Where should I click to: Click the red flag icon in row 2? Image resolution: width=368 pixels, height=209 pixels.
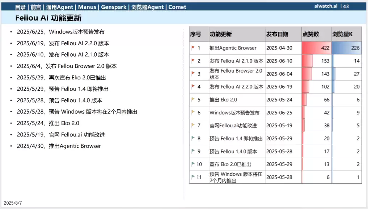193,61
